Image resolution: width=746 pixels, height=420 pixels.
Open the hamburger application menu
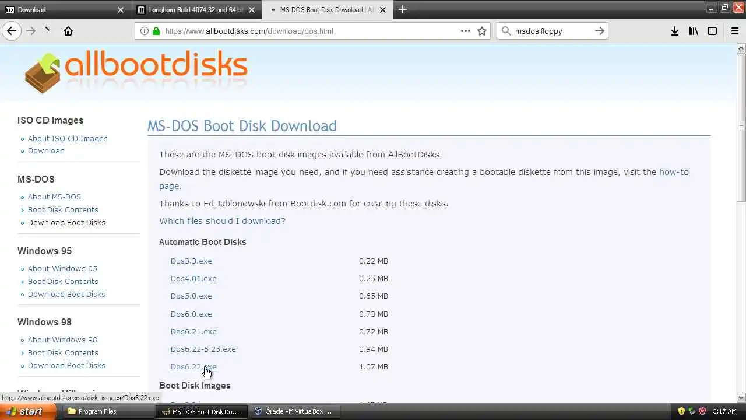pos(735,32)
